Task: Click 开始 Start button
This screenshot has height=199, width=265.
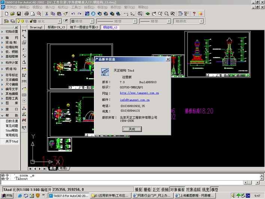Action: 7,196
